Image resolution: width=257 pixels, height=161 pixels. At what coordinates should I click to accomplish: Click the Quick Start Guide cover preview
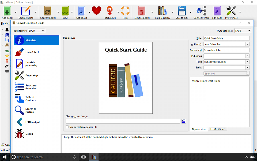(126, 78)
